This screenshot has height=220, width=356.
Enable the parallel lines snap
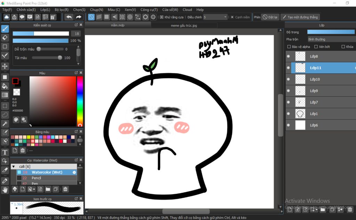(99, 17)
